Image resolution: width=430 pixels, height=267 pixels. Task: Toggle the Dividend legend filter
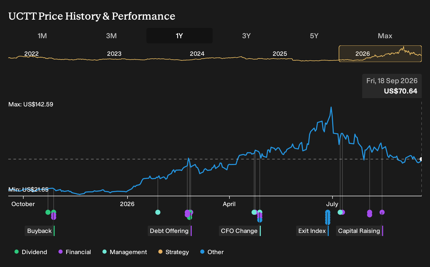click(x=31, y=252)
